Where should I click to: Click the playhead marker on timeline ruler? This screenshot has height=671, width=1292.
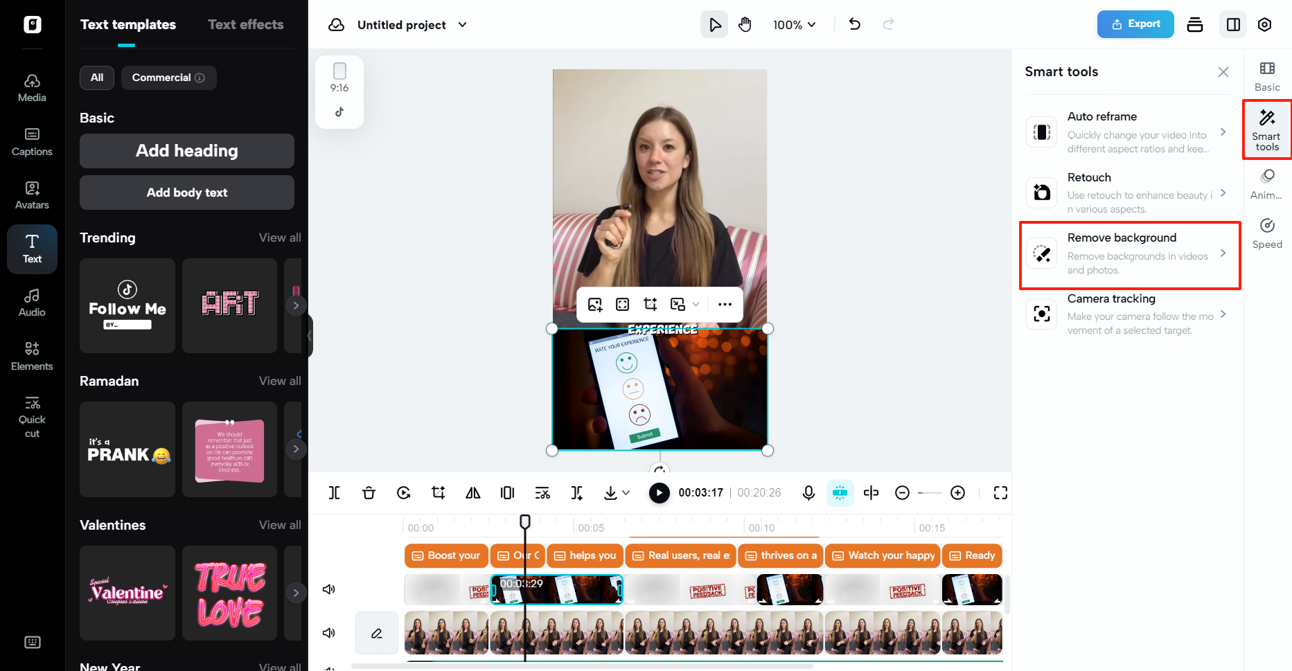point(525,521)
